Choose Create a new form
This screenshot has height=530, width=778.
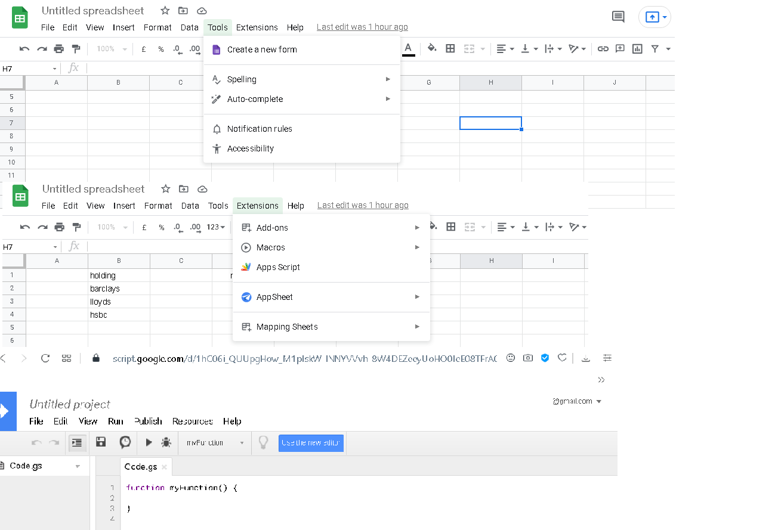click(x=262, y=49)
